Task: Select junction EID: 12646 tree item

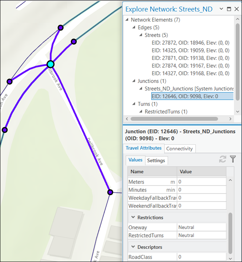Action: click(x=185, y=96)
